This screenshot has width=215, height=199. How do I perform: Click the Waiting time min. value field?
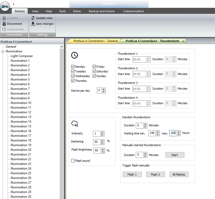pos(152,133)
